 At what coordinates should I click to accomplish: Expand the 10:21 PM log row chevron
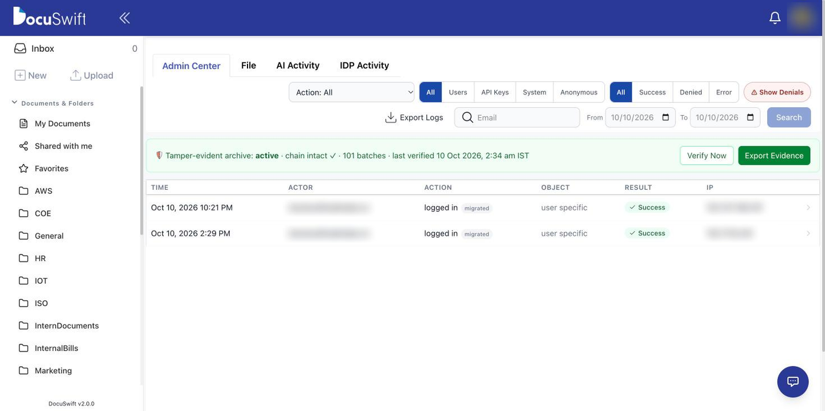tap(808, 208)
